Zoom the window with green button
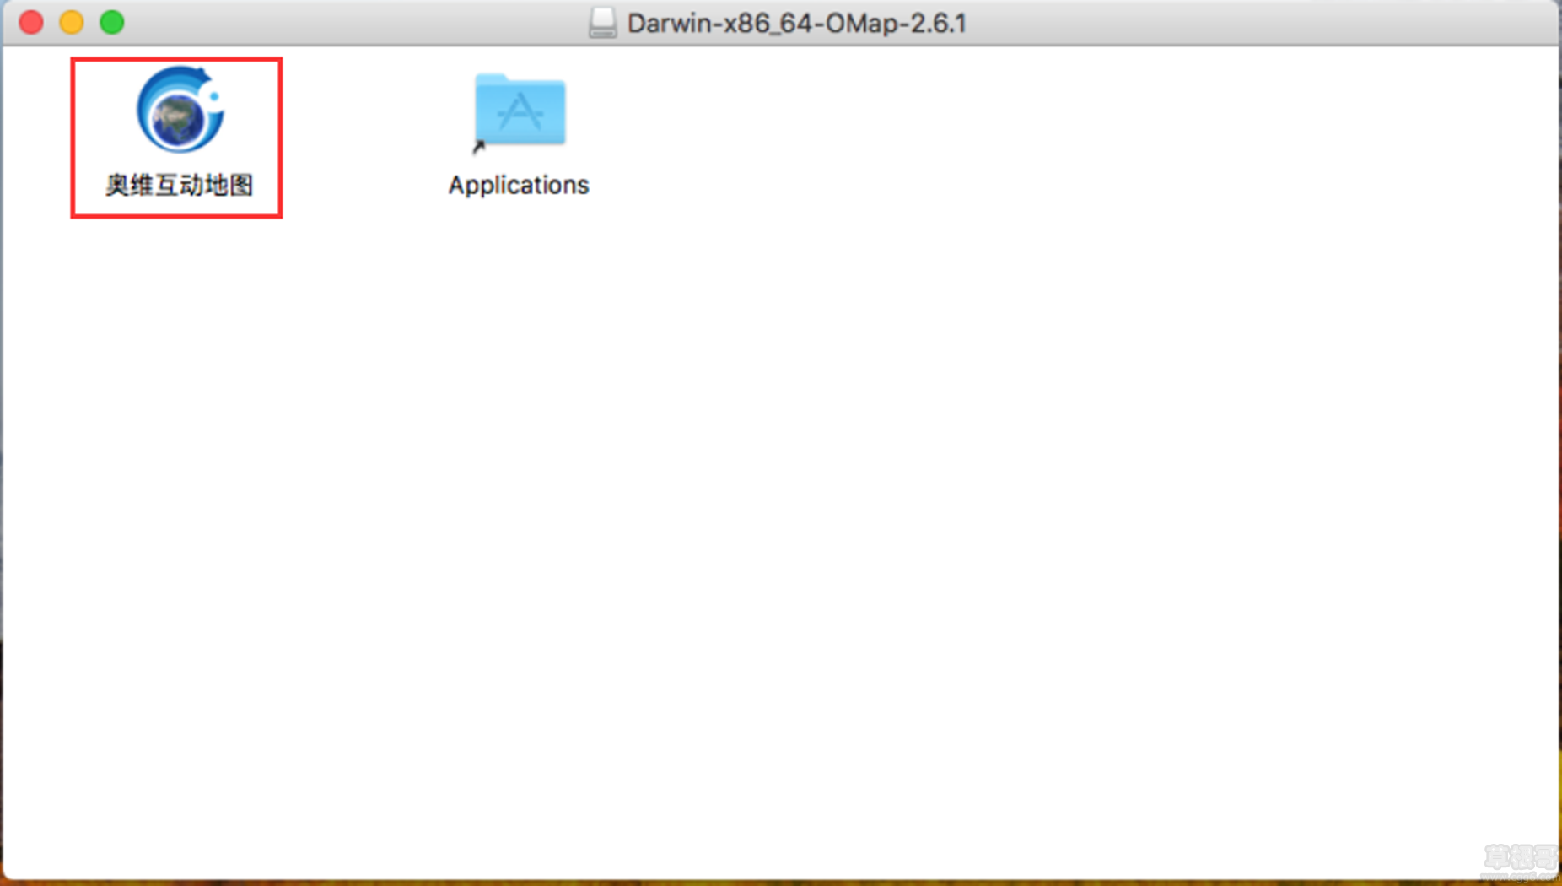The width and height of the screenshot is (1562, 886). [112, 23]
